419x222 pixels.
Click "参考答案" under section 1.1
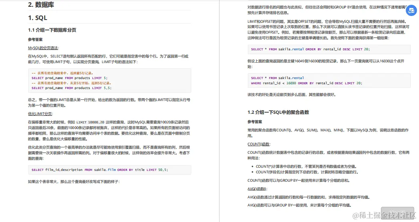(x=35, y=40)
